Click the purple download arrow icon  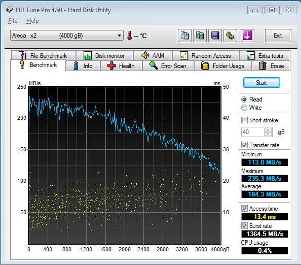247,36
